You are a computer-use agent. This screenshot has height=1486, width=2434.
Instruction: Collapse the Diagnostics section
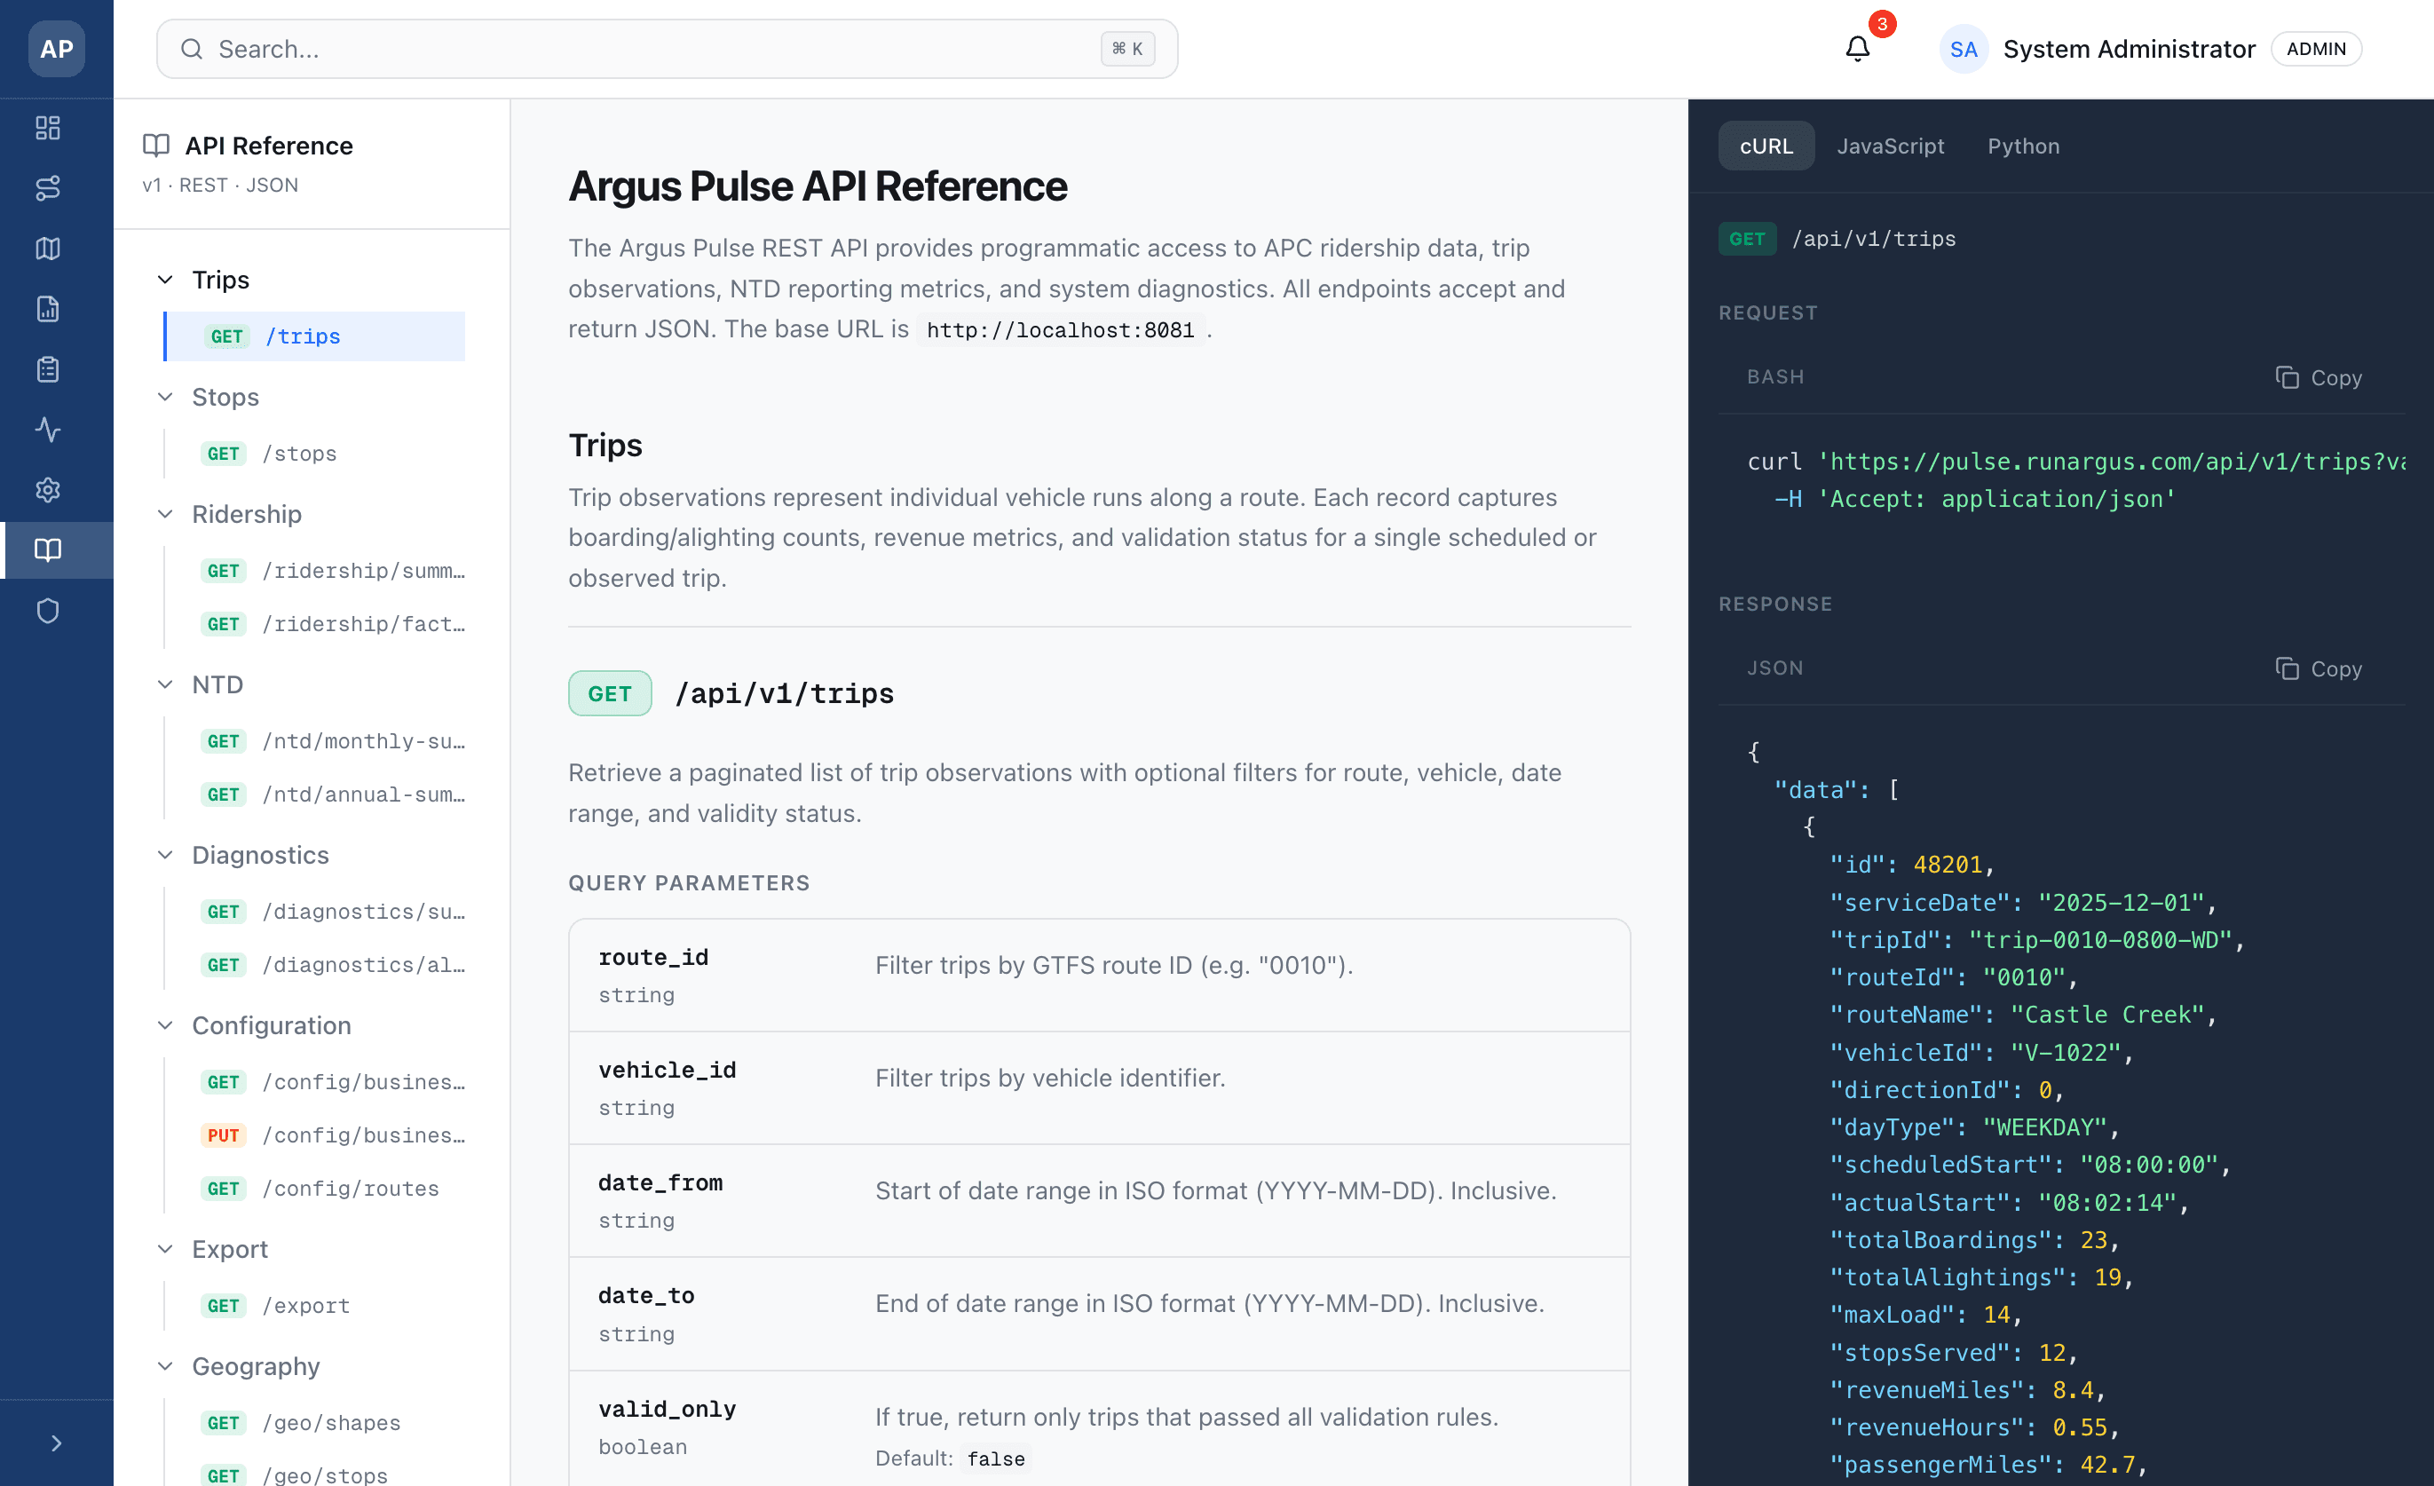coord(165,855)
